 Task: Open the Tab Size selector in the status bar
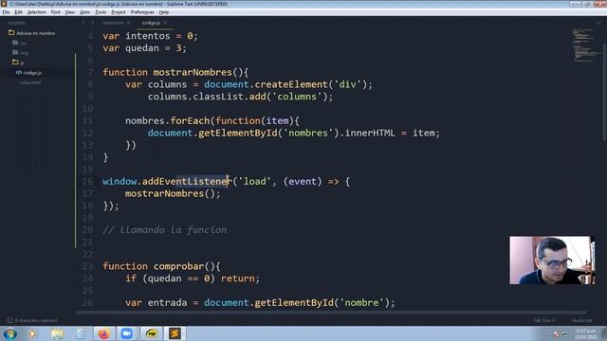pyautogui.click(x=543, y=320)
